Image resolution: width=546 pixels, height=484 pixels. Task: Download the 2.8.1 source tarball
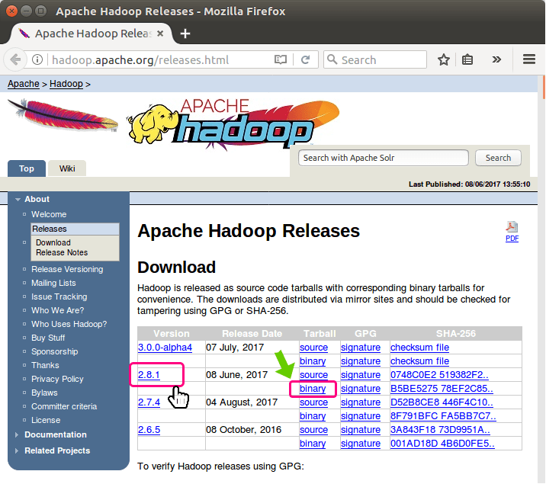(x=313, y=375)
